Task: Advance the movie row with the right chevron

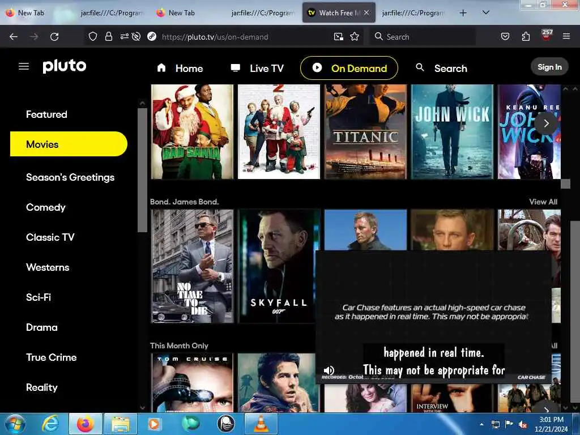Action: 547,123
